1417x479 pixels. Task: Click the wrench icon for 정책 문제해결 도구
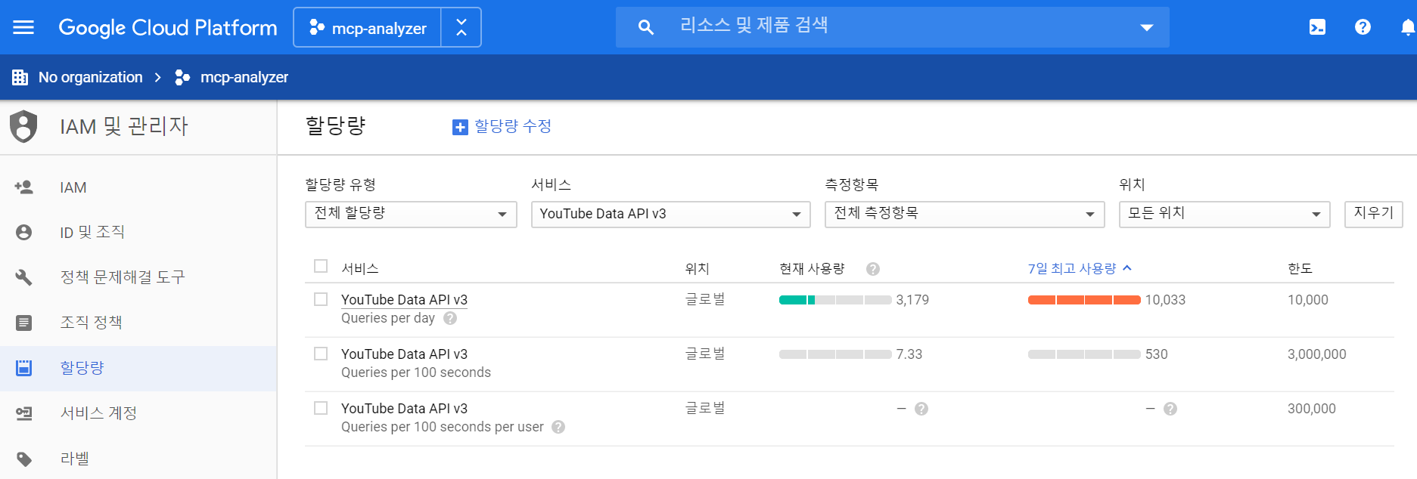point(23,277)
